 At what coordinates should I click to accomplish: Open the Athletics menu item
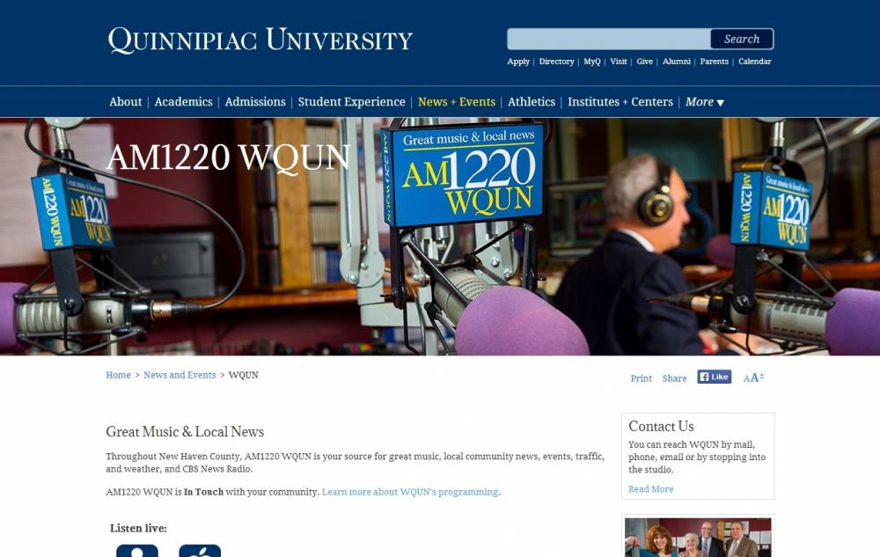[532, 102]
